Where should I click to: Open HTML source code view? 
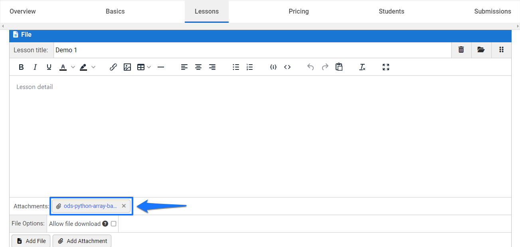pyautogui.click(x=287, y=67)
